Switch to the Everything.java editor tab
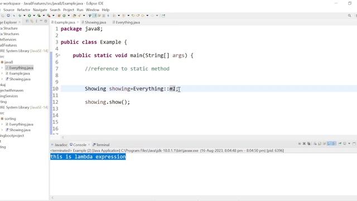The height and width of the screenshot is (201, 357). (x=126, y=22)
